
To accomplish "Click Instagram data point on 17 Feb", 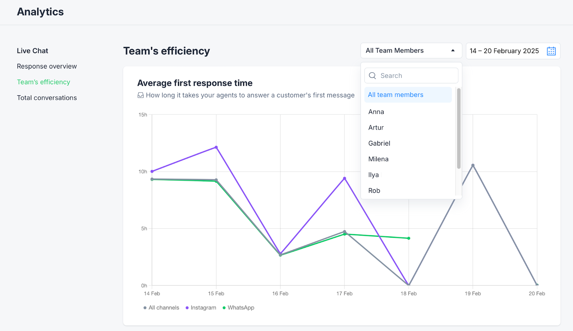I will click(x=345, y=178).
